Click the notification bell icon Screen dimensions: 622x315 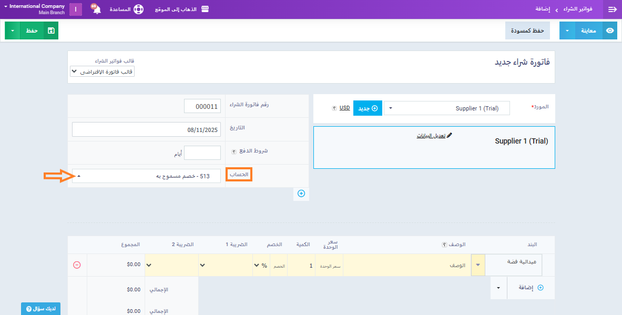tap(97, 10)
